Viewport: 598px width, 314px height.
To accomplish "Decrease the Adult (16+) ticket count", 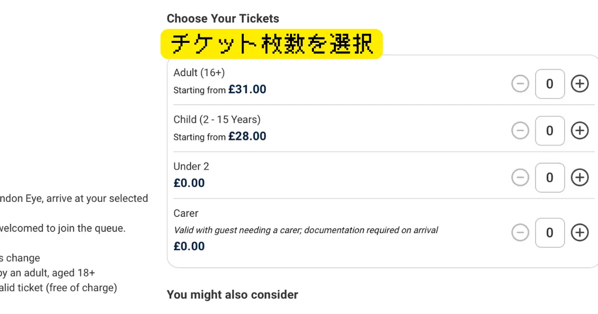I will tap(520, 84).
